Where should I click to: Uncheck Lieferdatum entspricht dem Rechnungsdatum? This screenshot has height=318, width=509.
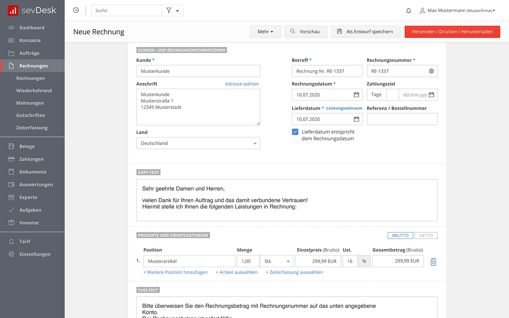pos(295,132)
